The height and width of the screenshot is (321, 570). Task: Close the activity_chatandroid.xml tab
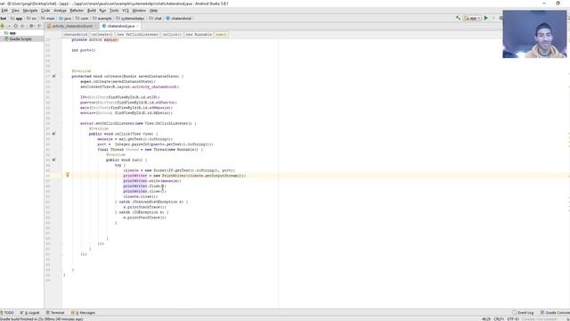95,26
